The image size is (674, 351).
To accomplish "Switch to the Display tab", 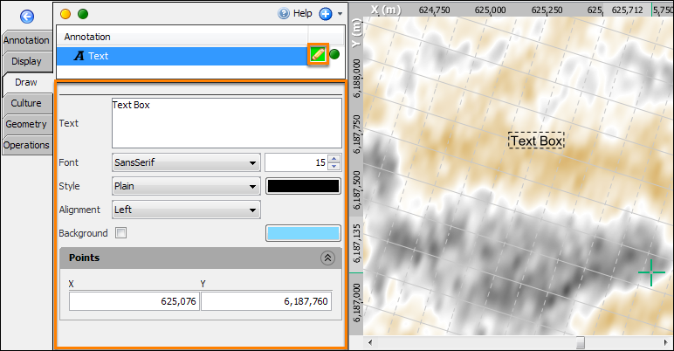I will coord(27,61).
